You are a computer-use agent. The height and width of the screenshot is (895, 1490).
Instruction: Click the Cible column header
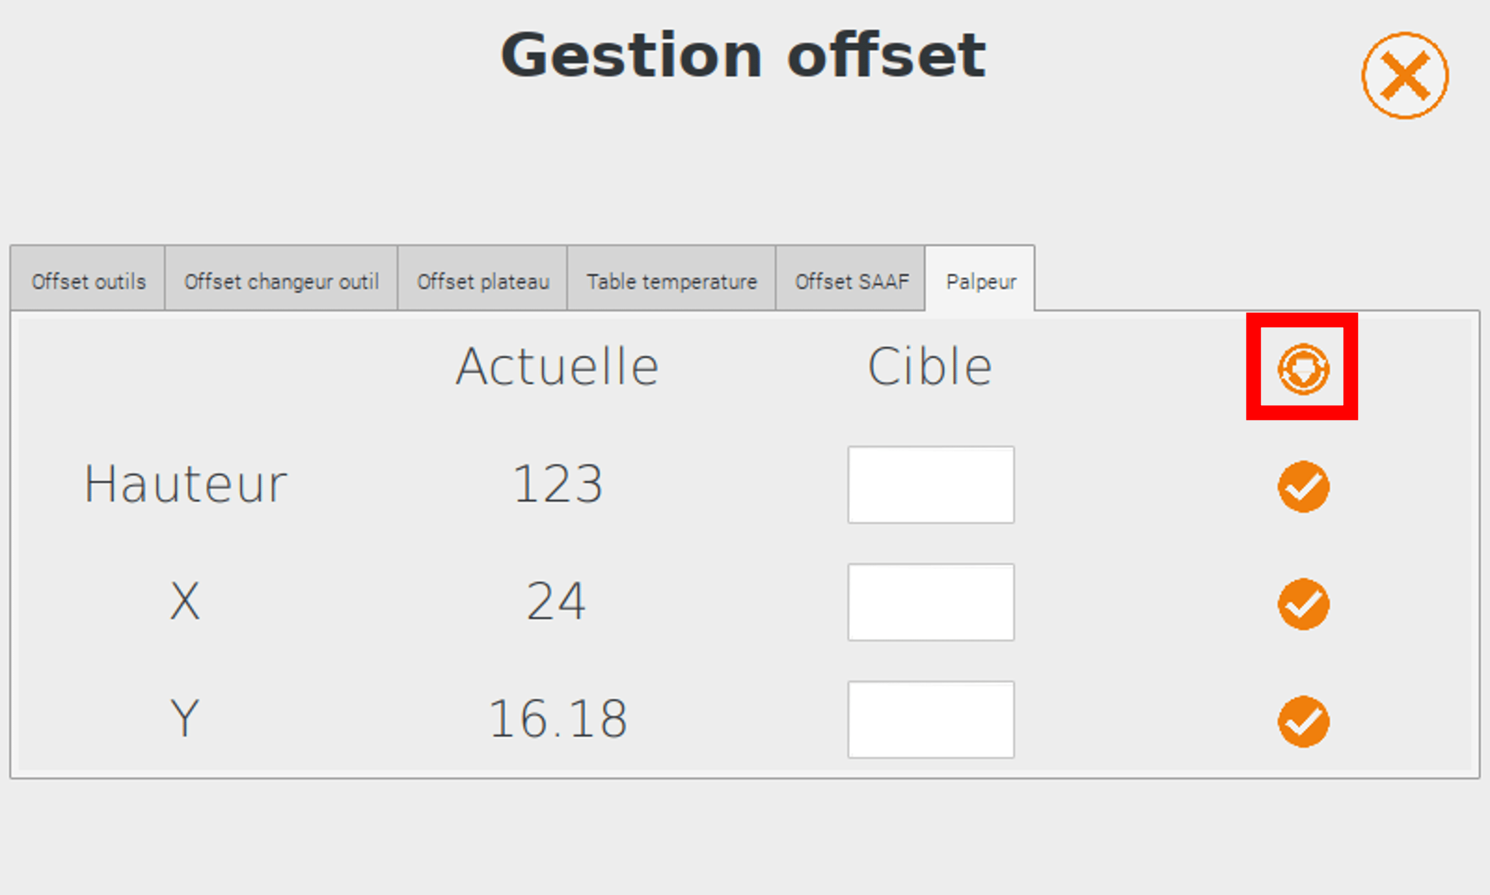tap(930, 366)
